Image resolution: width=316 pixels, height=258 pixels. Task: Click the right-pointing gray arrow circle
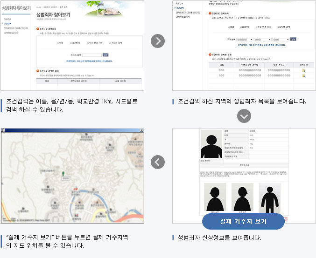[x=158, y=41]
